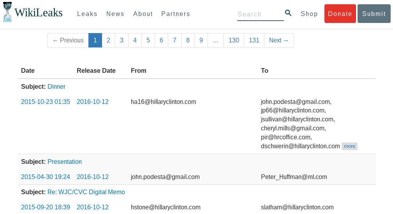The width and height of the screenshot is (393, 214).
Task: Click recipient cheryl.mills@gmail.com
Action: pyautogui.click(x=293, y=128)
